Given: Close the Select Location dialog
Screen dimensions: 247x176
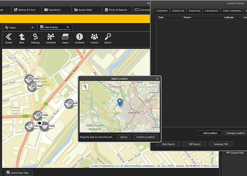Looking at the screenshot, I should tap(157, 79).
